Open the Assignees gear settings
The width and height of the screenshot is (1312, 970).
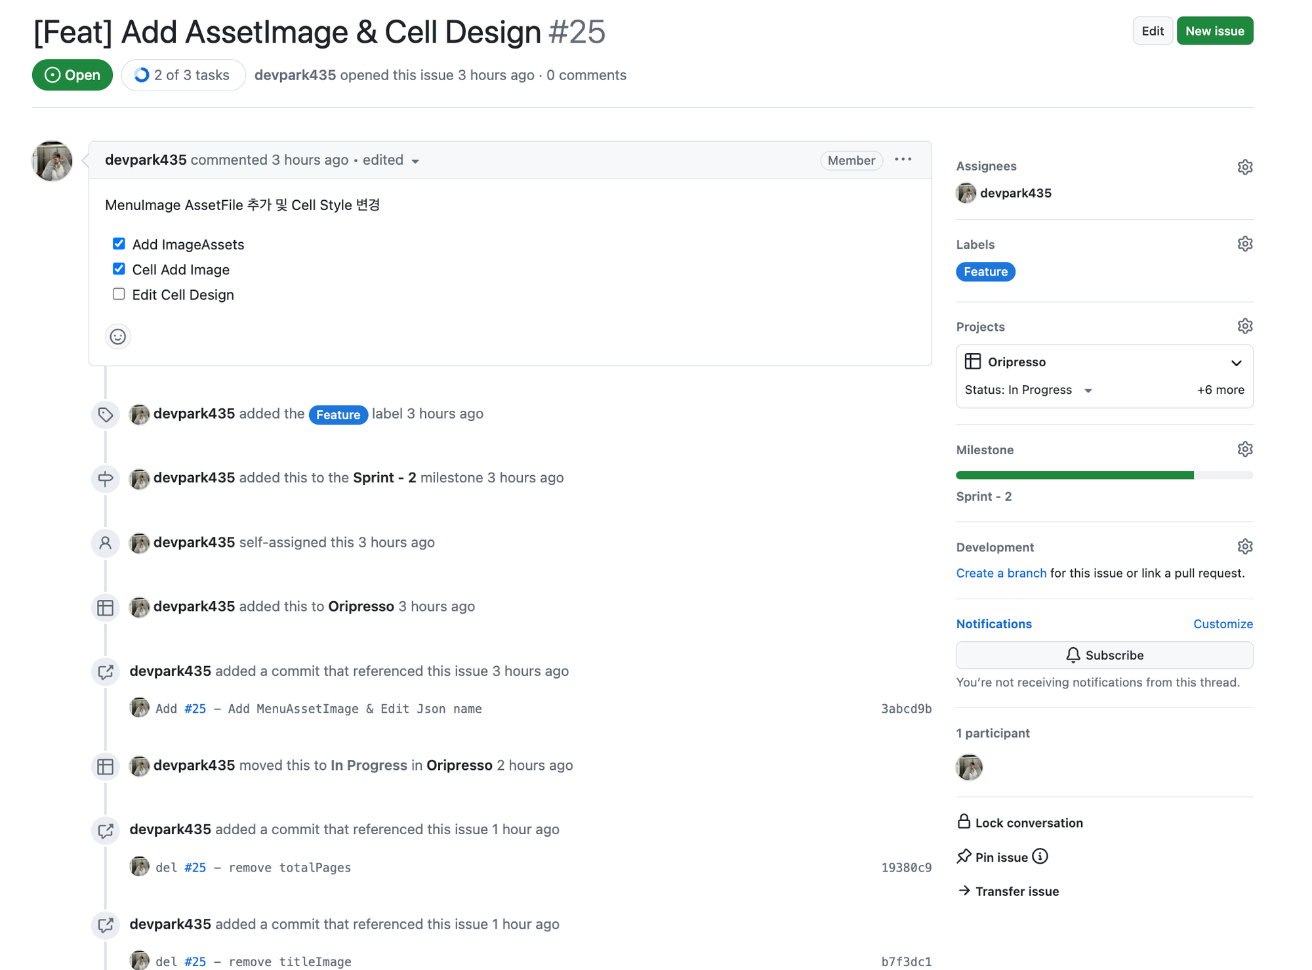click(1244, 167)
